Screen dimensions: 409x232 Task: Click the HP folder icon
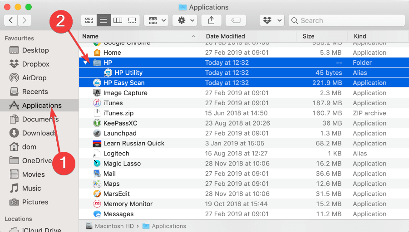click(x=97, y=63)
